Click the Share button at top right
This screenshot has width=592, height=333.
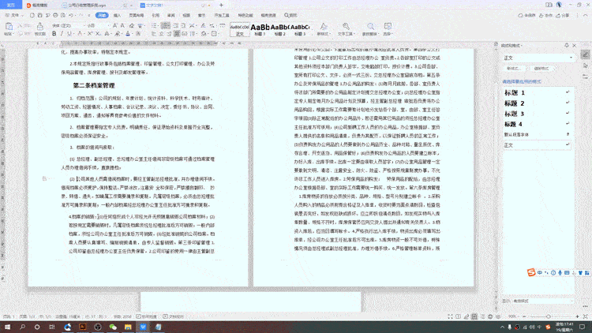point(563,16)
